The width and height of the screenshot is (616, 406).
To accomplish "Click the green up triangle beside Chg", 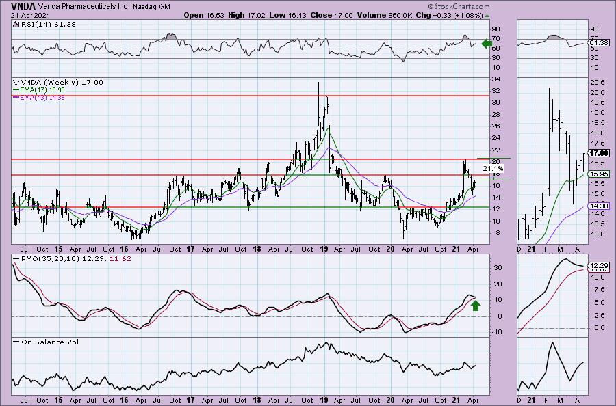I will click(x=487, y=16).
